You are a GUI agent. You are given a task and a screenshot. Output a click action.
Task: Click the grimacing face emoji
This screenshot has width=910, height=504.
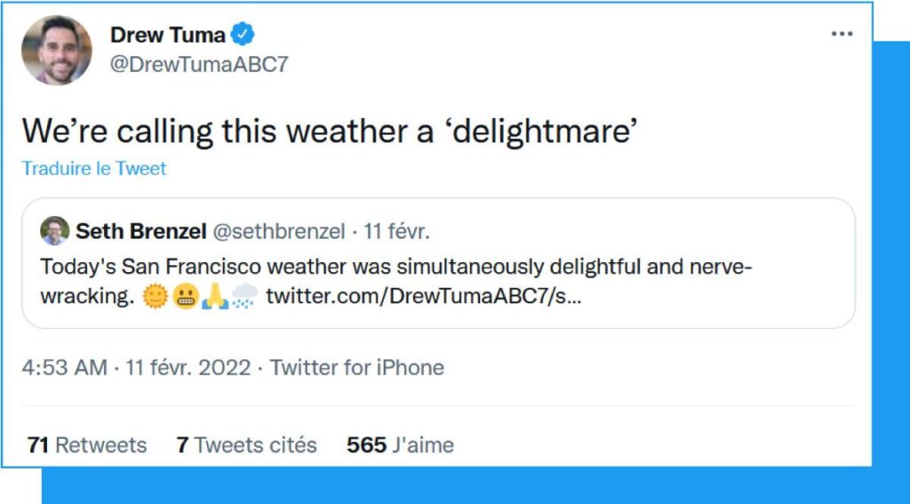(x=185, y=298)
